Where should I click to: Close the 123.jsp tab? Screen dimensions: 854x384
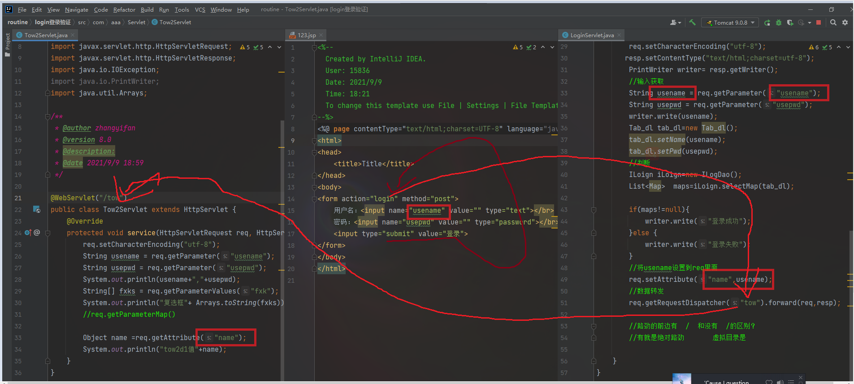pos(321,35)
